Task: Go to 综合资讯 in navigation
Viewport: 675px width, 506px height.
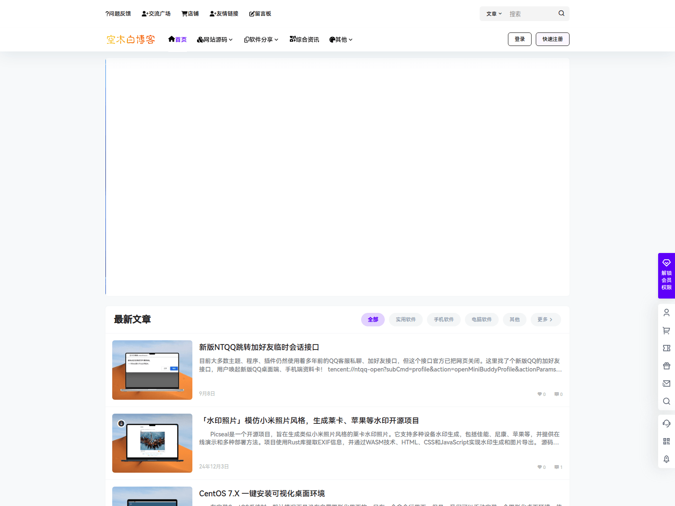Action: [304, 40]
